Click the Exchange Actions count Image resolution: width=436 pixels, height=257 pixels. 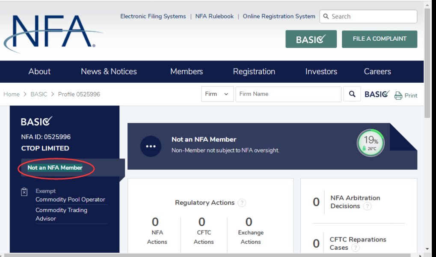249,222
